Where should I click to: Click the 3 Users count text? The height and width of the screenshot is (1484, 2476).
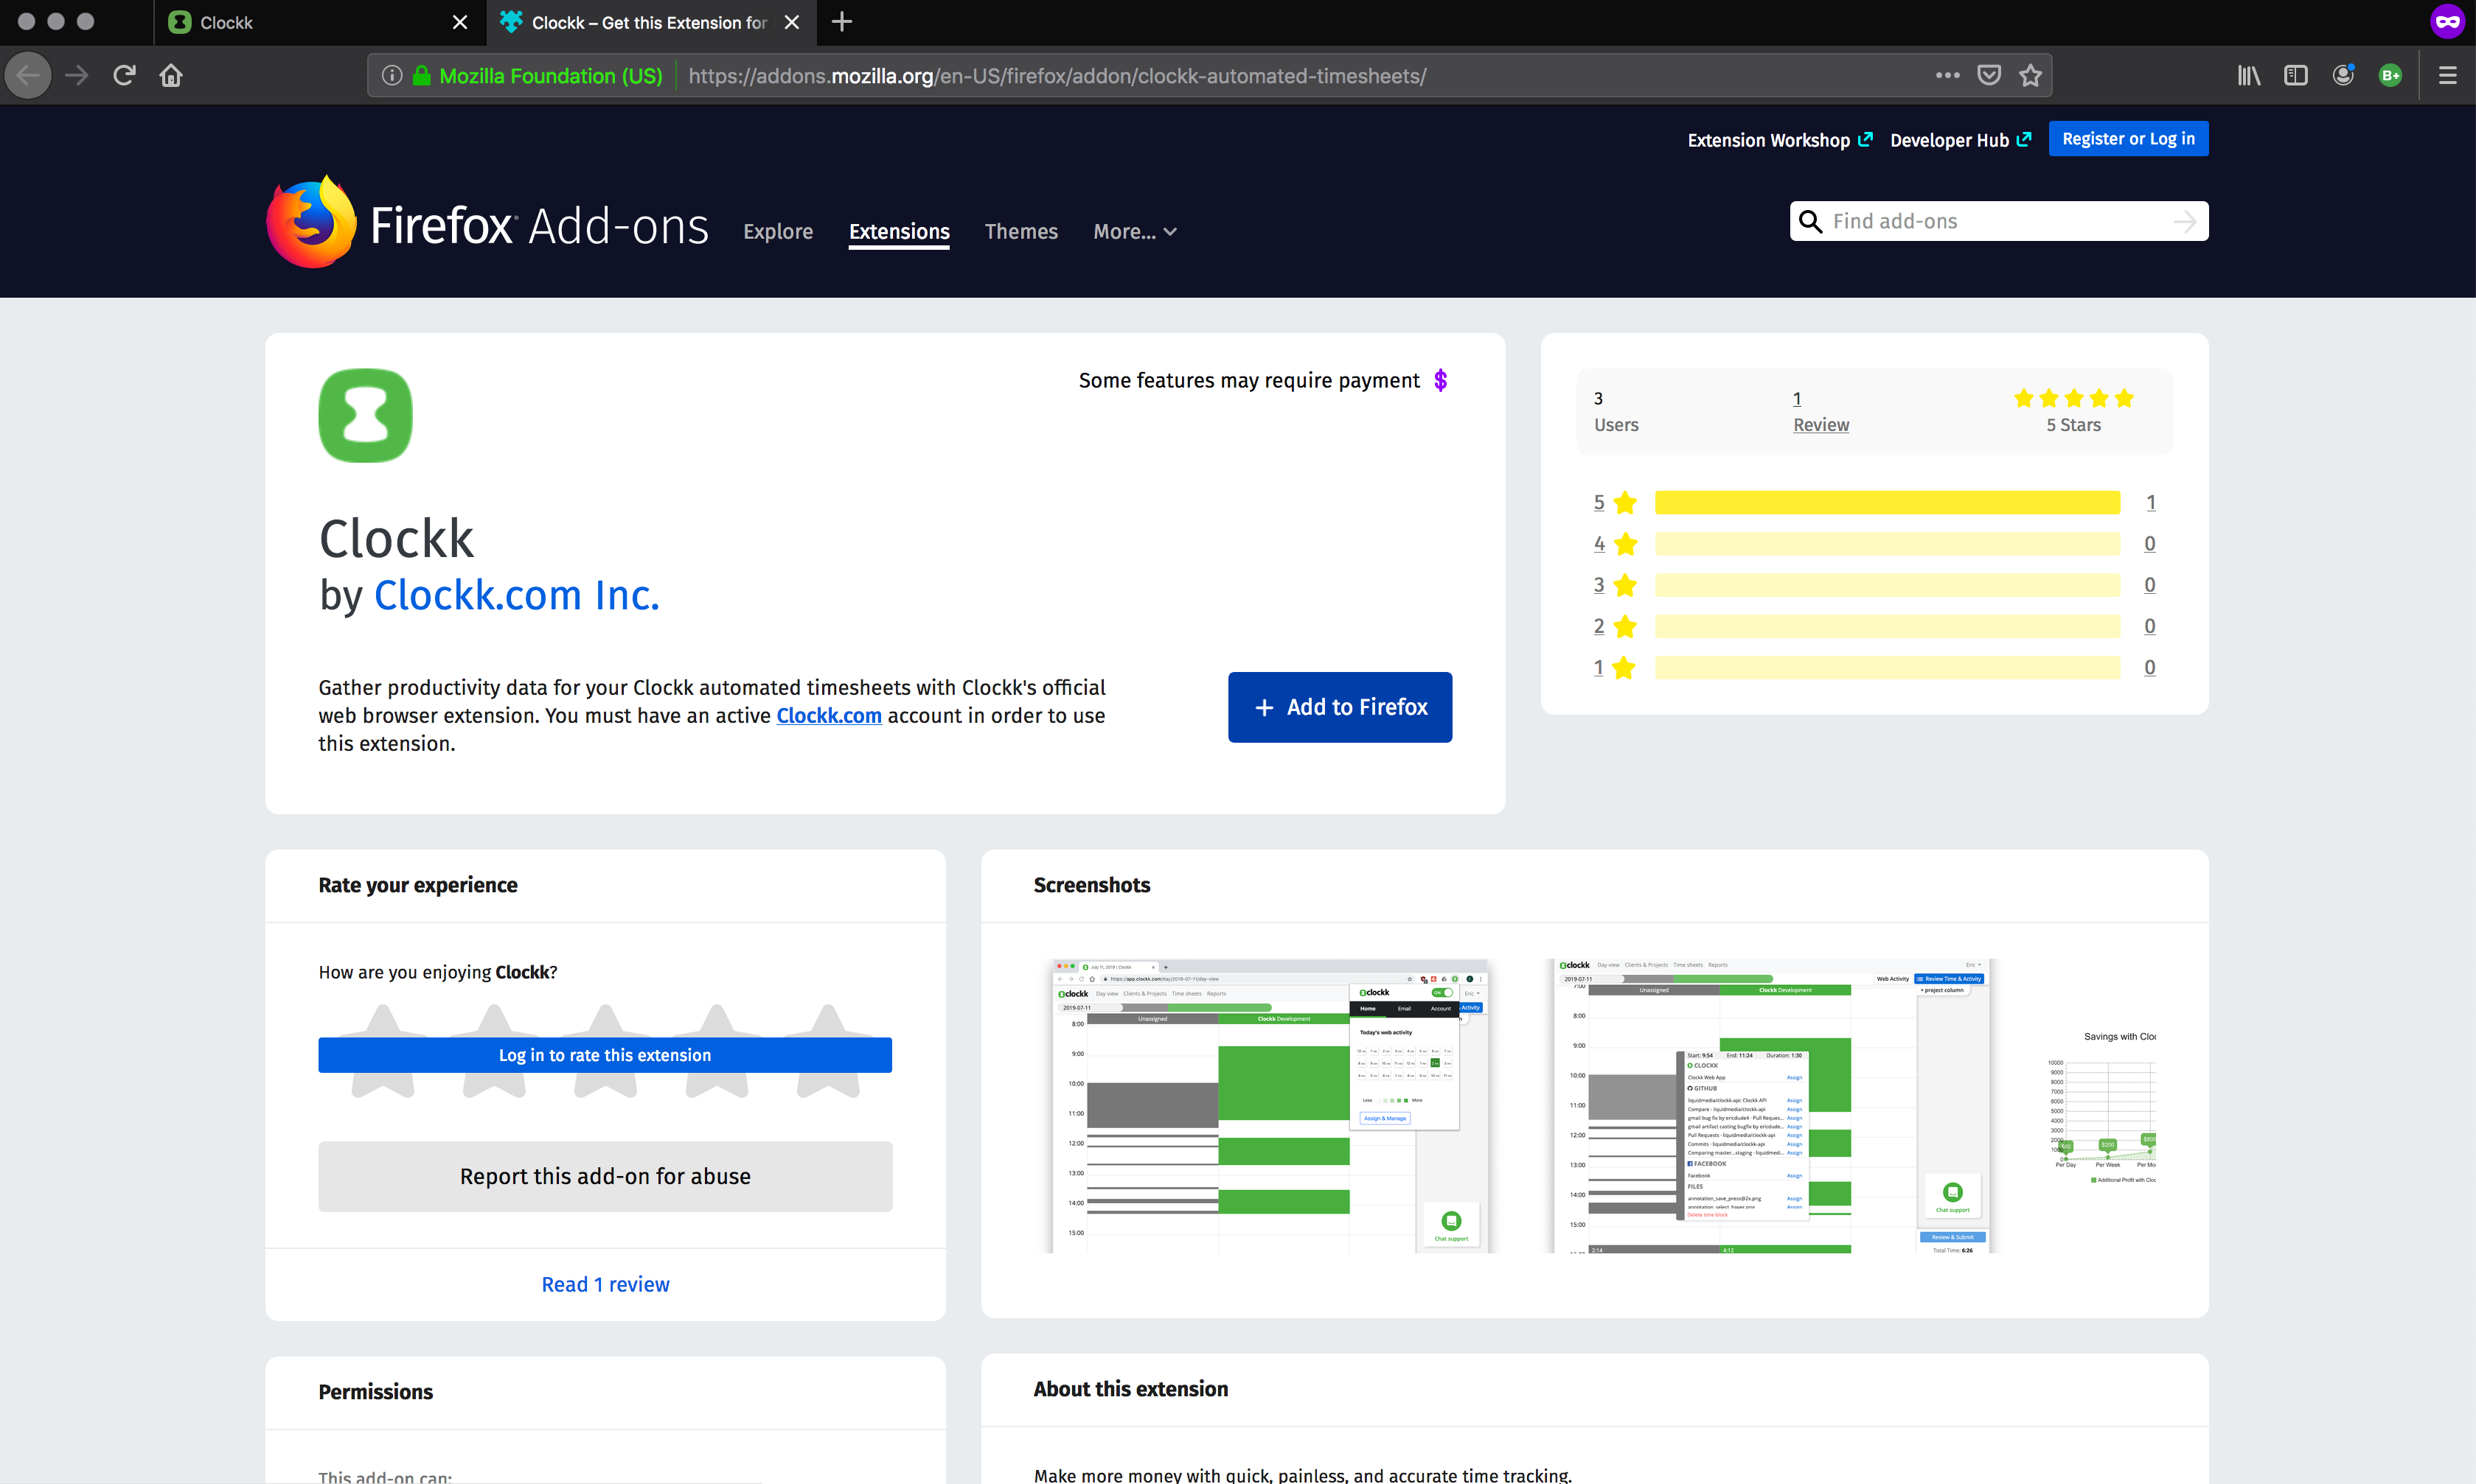pos(1615,411)
